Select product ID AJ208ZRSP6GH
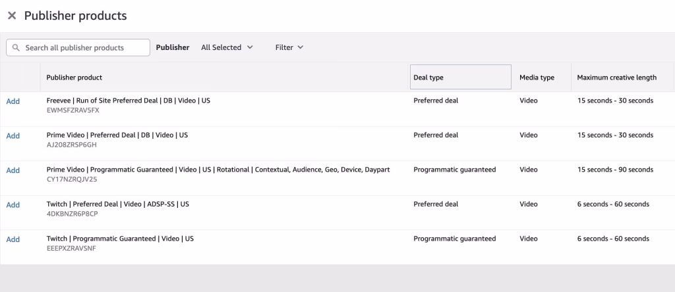 tap(71, 145)
